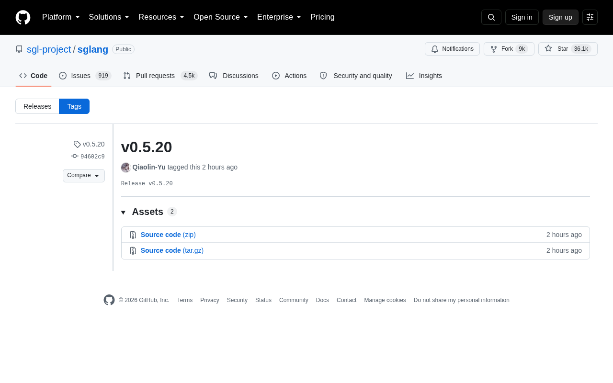Open the Issues tab
Viewport: 613px width, 383px height.
coord(85,76)
